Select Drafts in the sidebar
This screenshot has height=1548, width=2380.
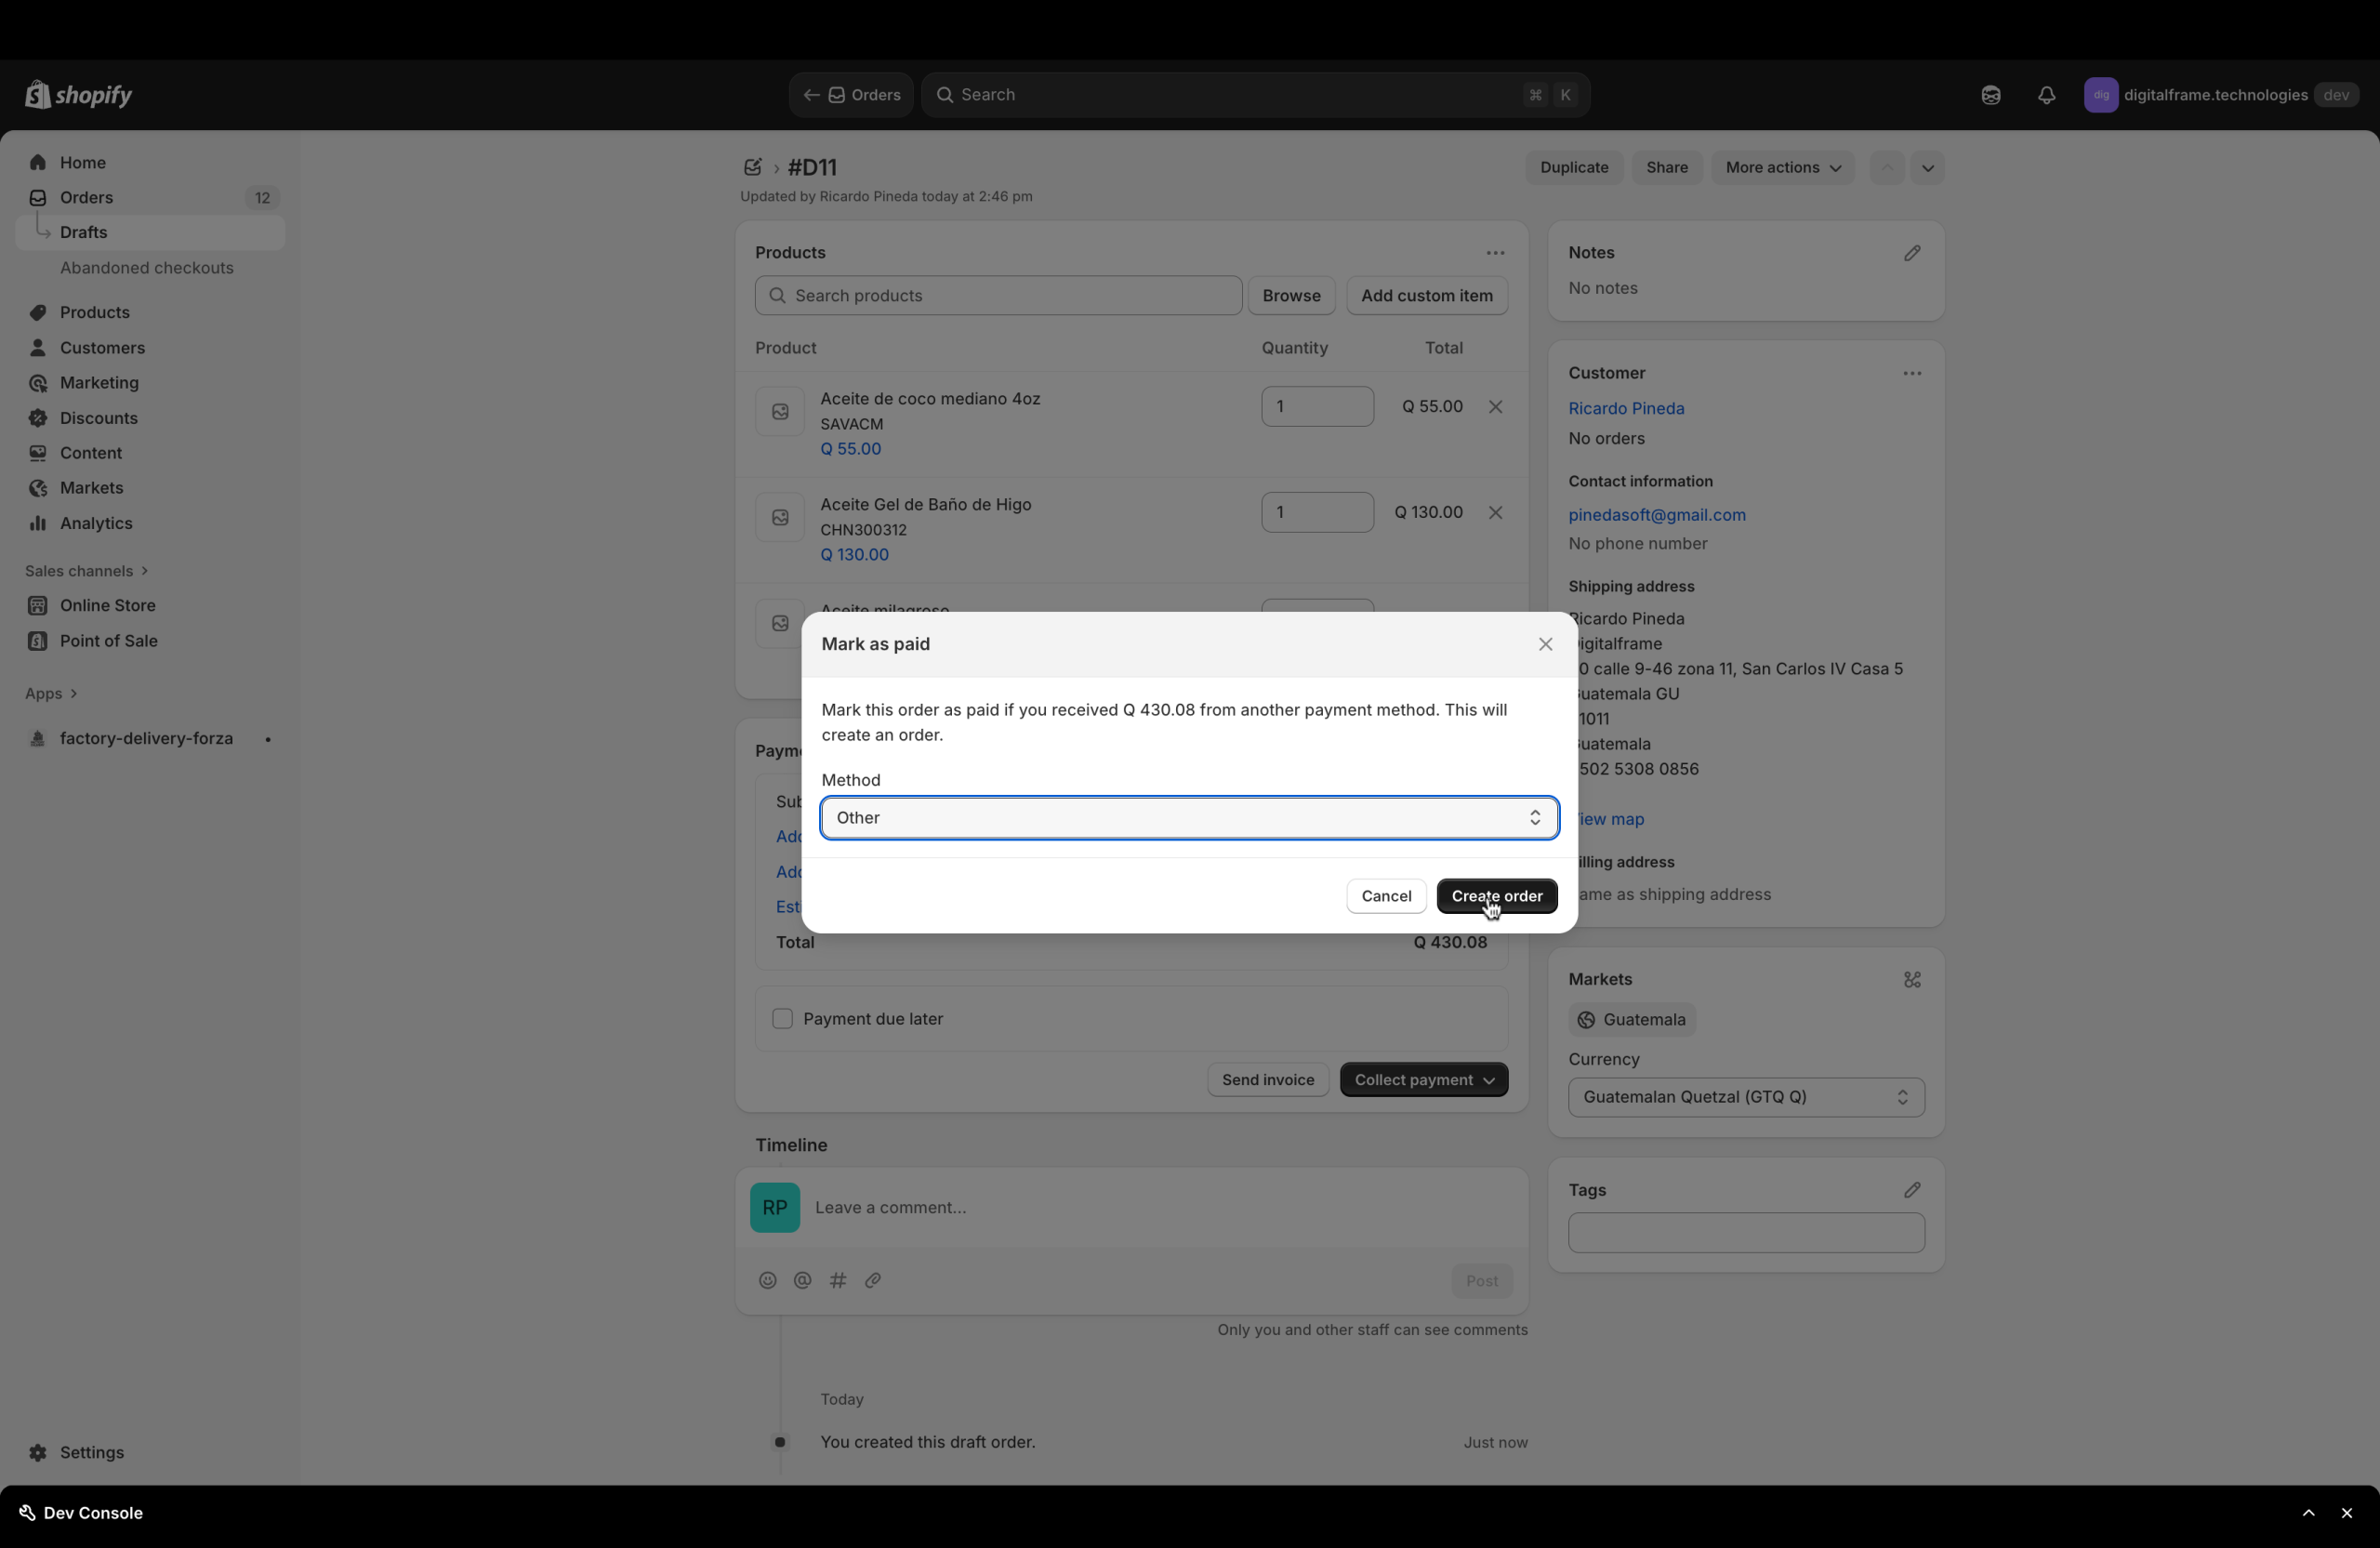point(84,232)
